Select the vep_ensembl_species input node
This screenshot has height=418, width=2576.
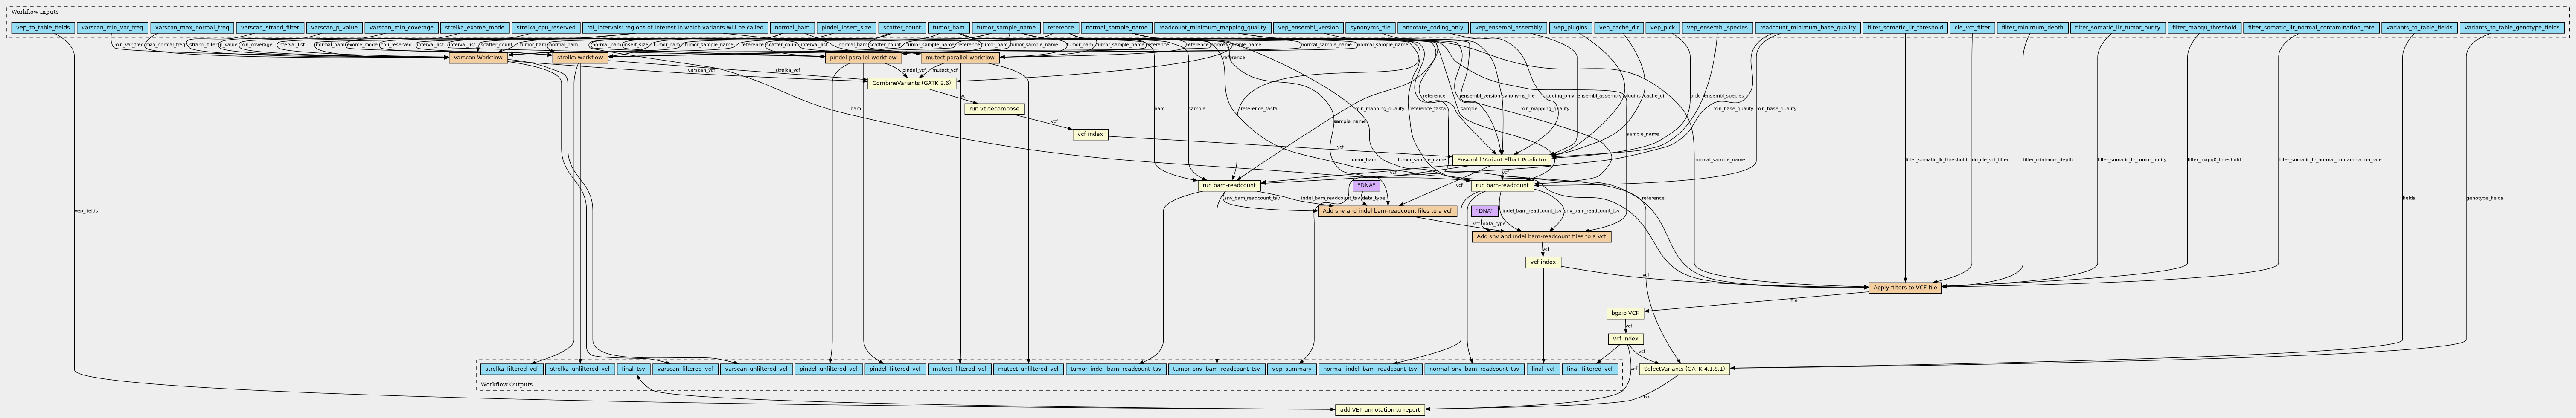coord(1716,28)
